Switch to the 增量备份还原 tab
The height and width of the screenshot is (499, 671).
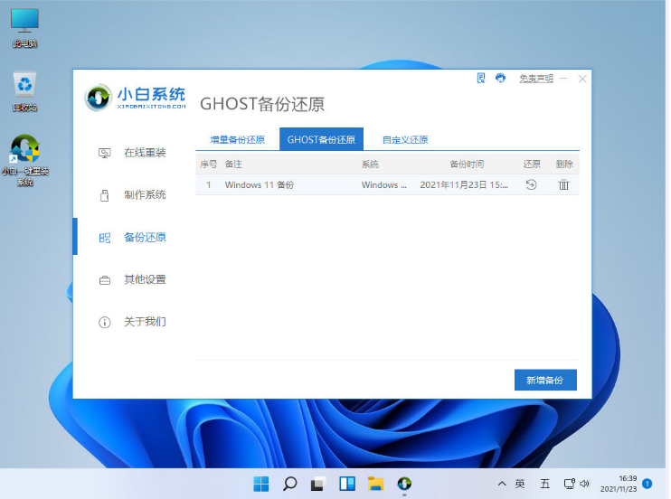[x=237, y=140]
